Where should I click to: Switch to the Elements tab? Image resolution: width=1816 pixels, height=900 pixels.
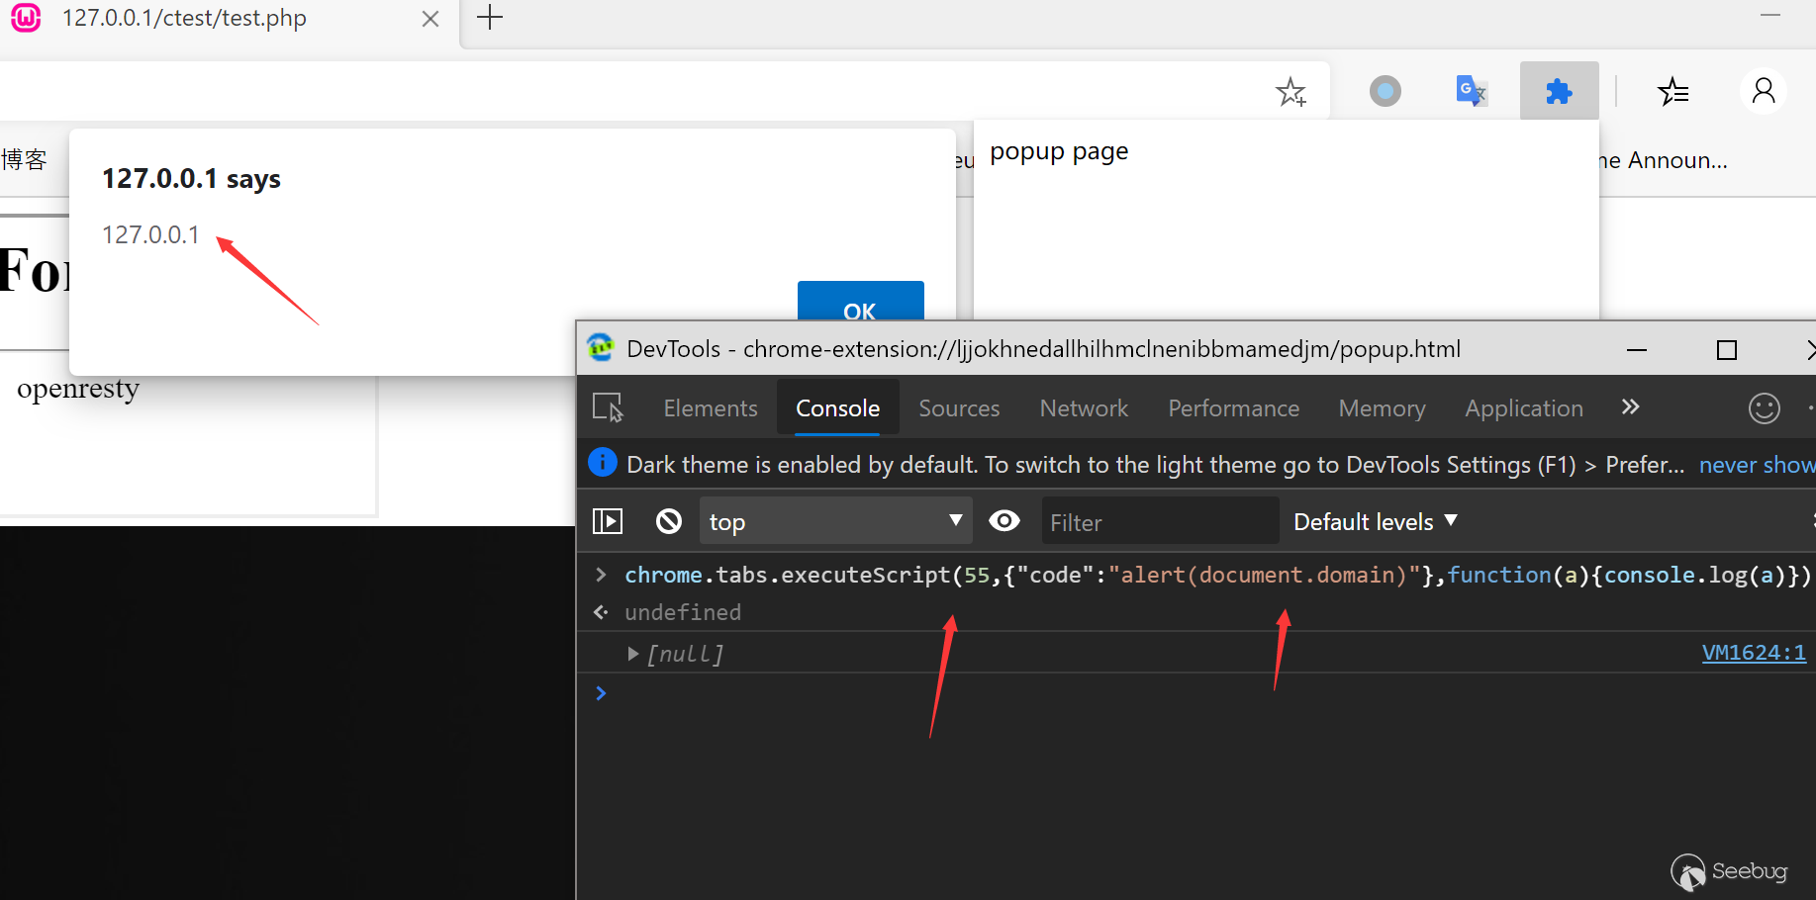coord(710,408)
